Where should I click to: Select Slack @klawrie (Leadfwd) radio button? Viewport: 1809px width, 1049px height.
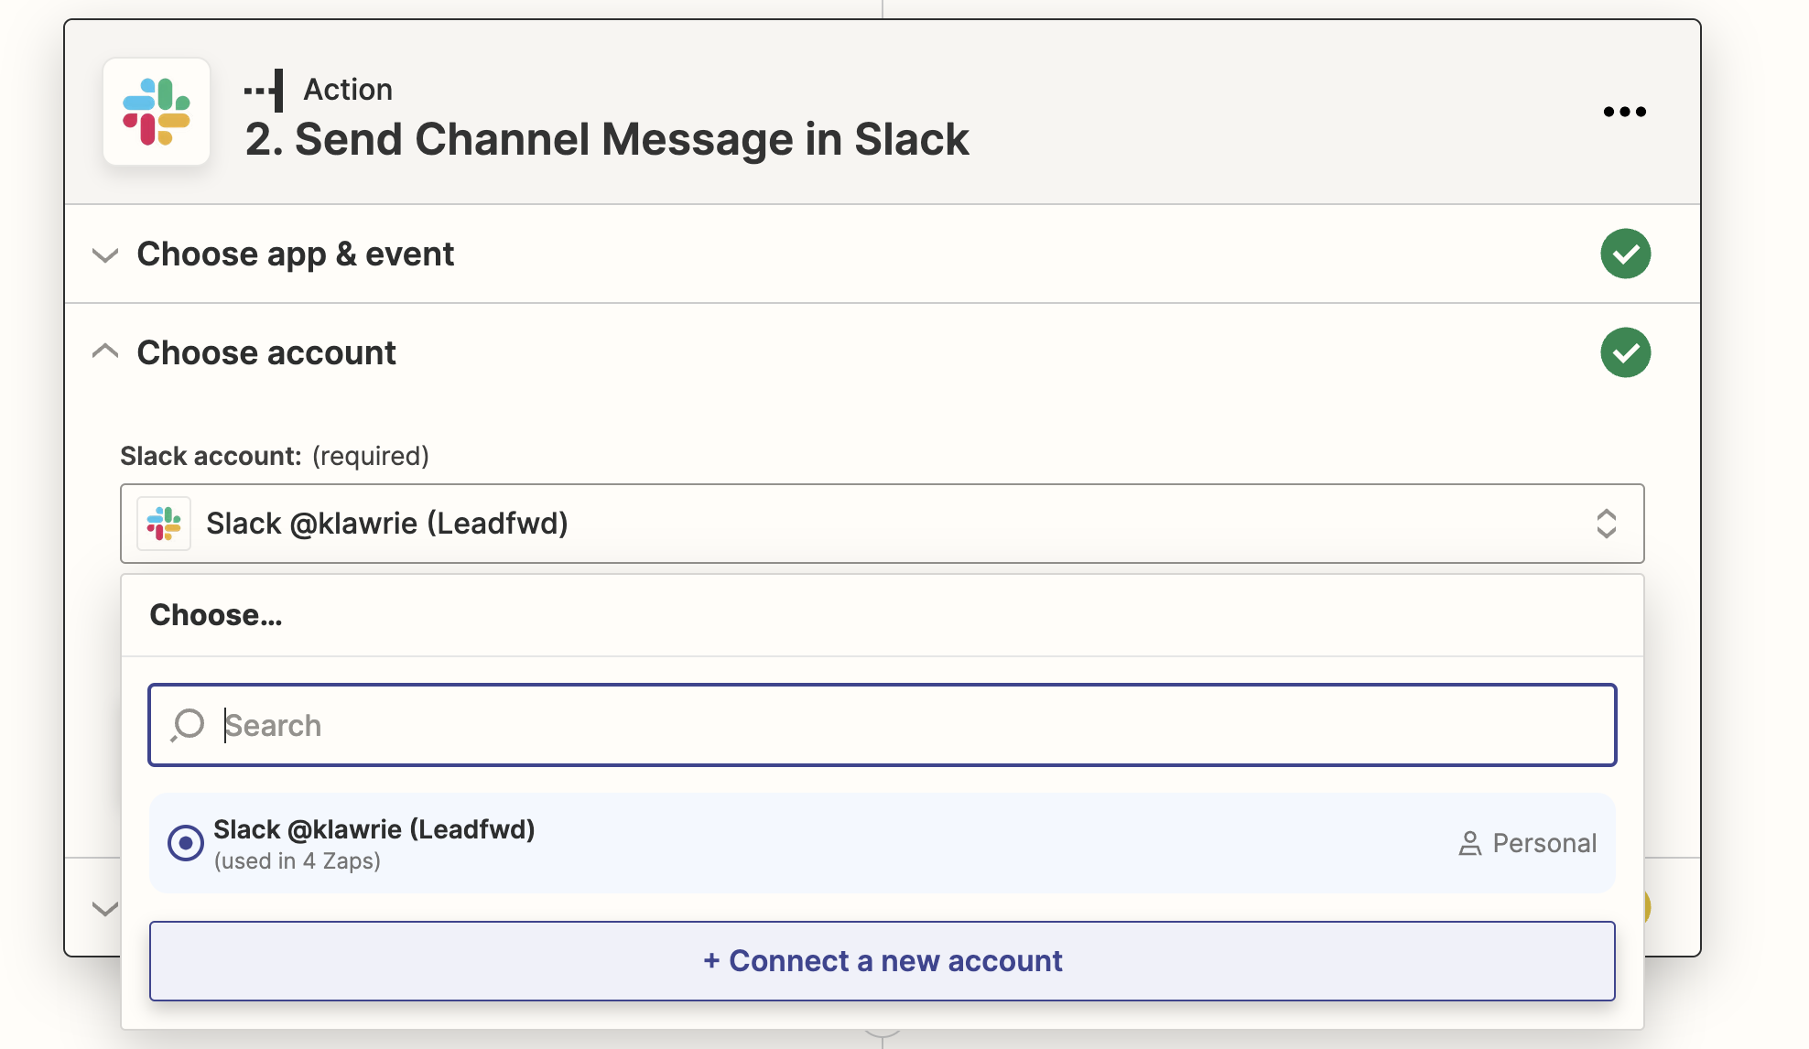[x=186, y=842]
